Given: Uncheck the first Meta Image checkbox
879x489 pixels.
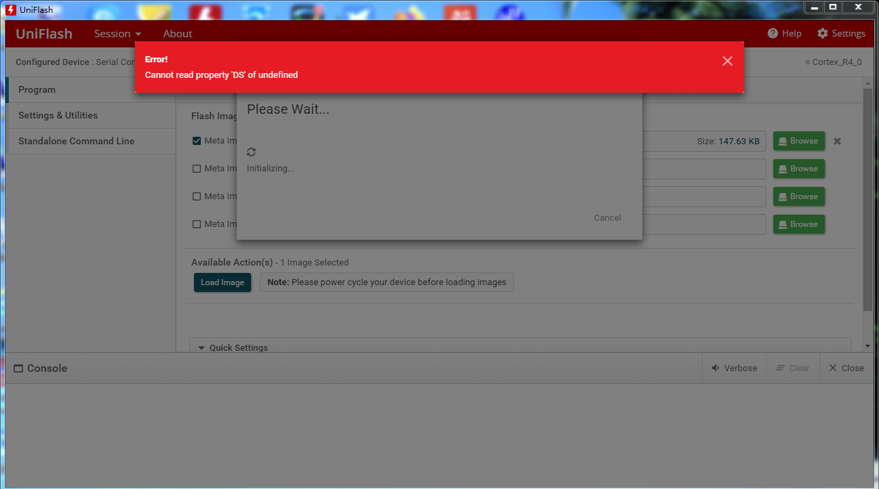Looking at the screenshot, I should 197,141.
